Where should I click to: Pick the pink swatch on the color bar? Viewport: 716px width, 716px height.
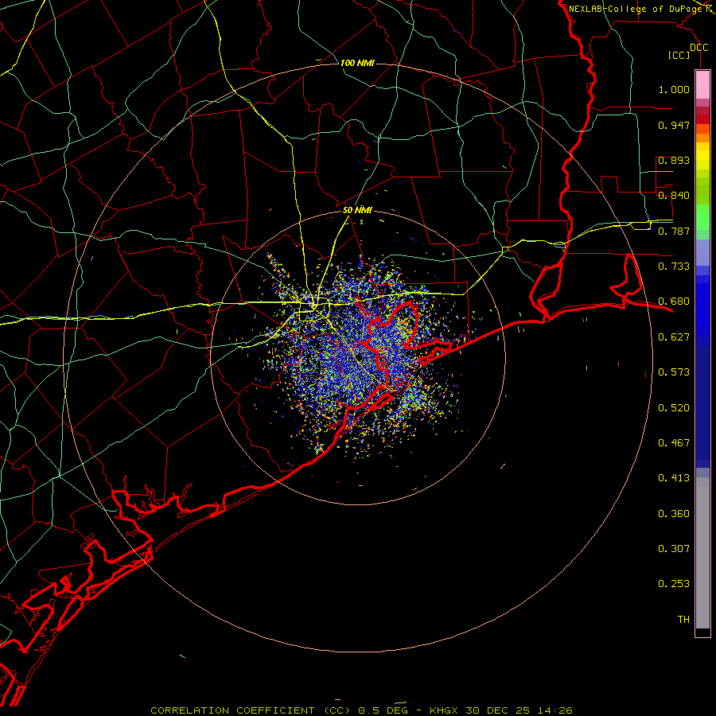[702, 85]
